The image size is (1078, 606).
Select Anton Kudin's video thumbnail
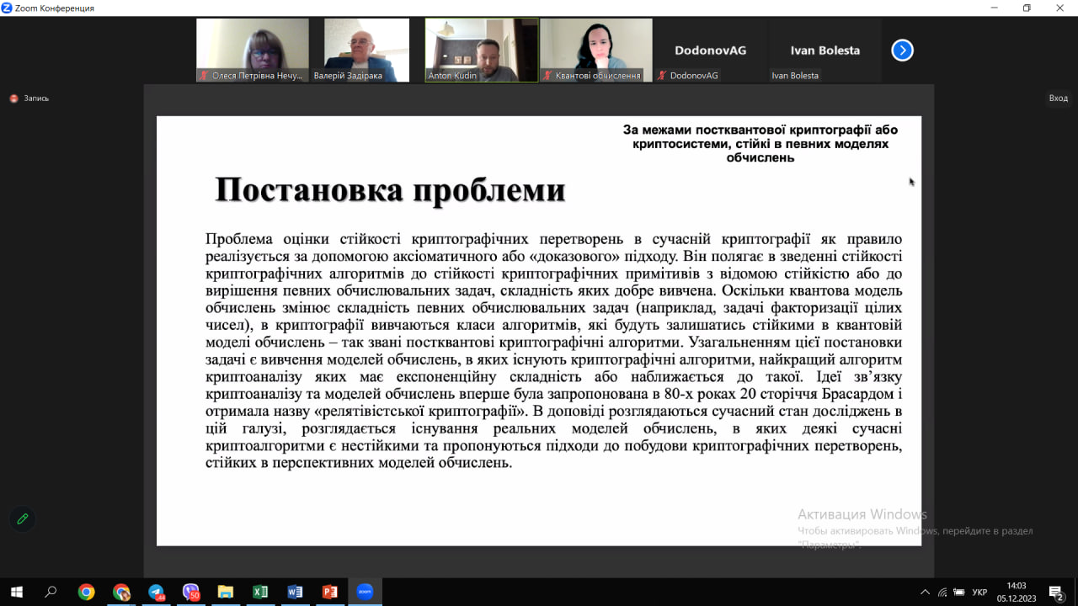point(482,50)
